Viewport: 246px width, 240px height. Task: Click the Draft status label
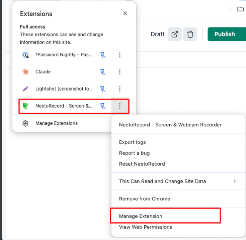(157, 34)
